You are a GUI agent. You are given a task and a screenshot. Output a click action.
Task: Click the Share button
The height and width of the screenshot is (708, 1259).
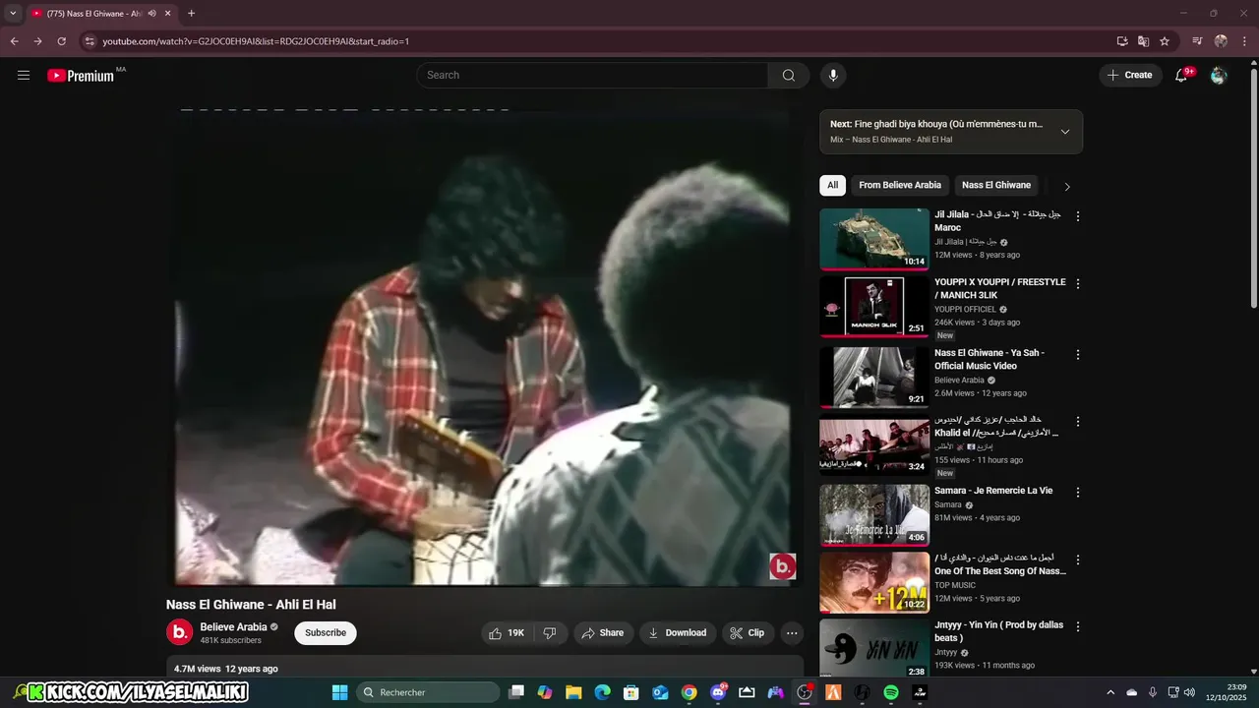click(x=602, y=633)
